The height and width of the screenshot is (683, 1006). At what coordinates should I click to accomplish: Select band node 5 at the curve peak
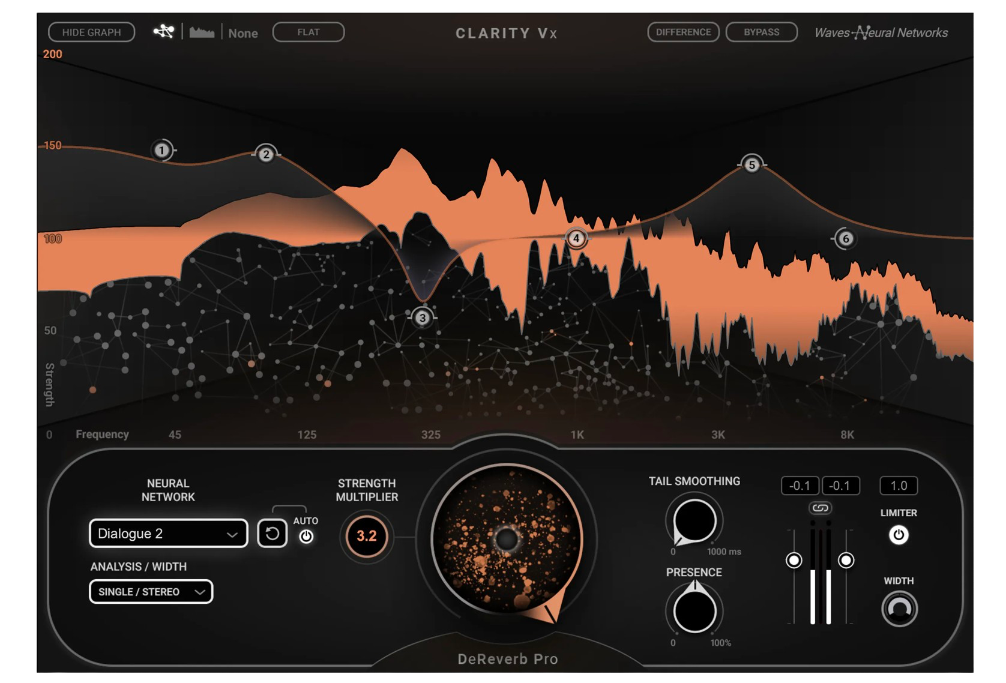click(x=751, y=164)
